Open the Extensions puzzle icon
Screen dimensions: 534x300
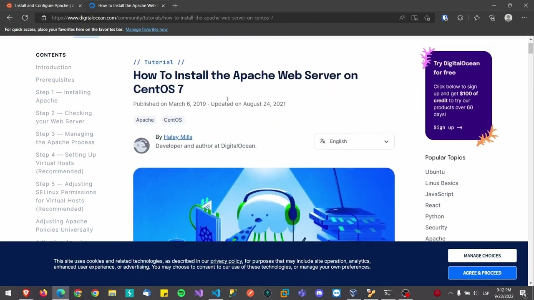[460, 18]
